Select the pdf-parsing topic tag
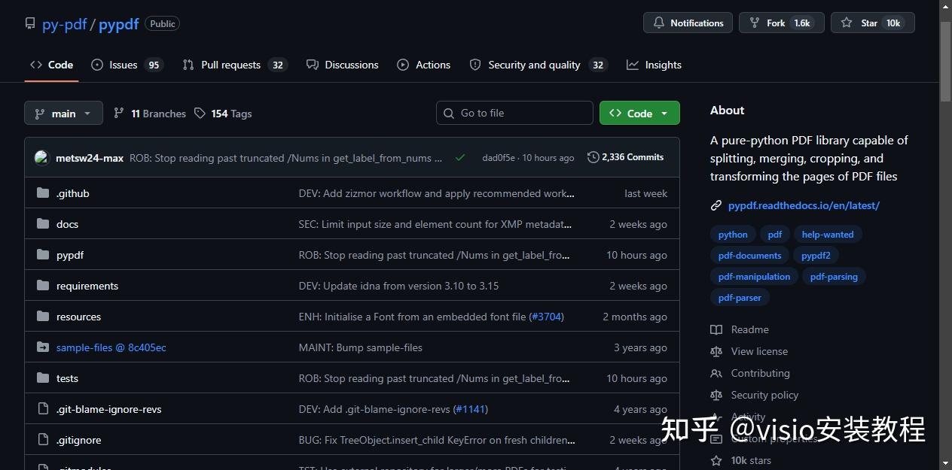The image size is (952, 470). click(834, 277)
